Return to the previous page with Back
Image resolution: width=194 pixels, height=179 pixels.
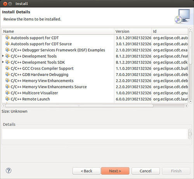point(87,171)
